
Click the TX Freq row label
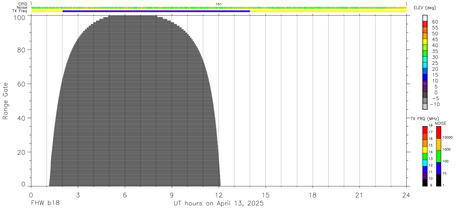20,11
